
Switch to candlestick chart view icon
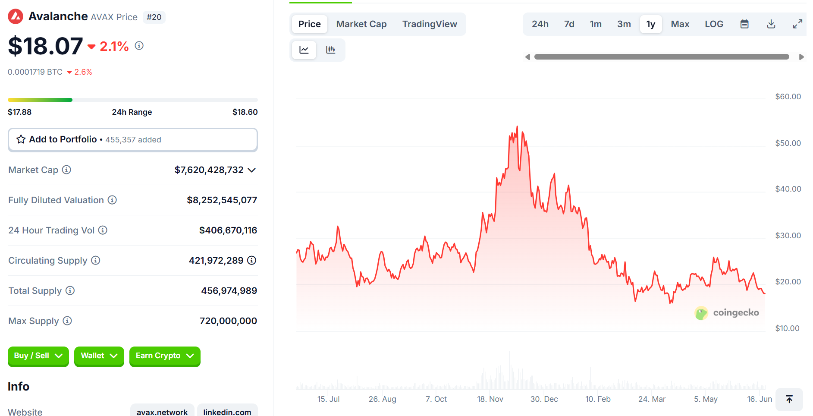[331, 50]
